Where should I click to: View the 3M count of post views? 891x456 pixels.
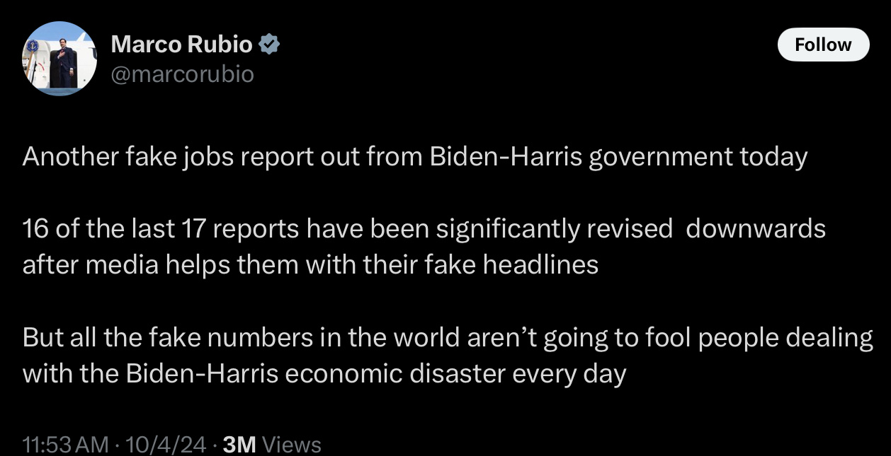pos(239,444)
